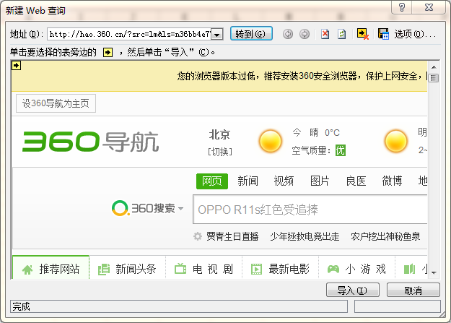
Task: Click the forward navigation arrow icon
Action: [305, 34]
